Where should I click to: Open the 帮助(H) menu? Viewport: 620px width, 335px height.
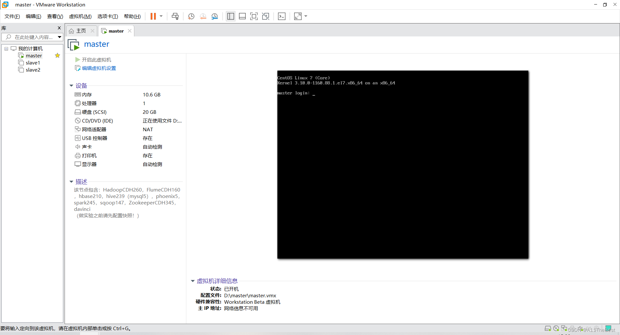[132, 16]
